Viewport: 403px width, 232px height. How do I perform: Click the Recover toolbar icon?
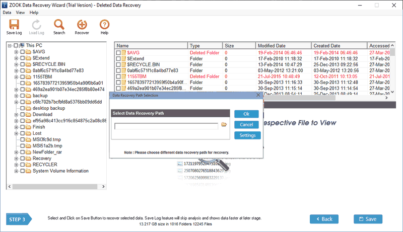tap(82, 27)
